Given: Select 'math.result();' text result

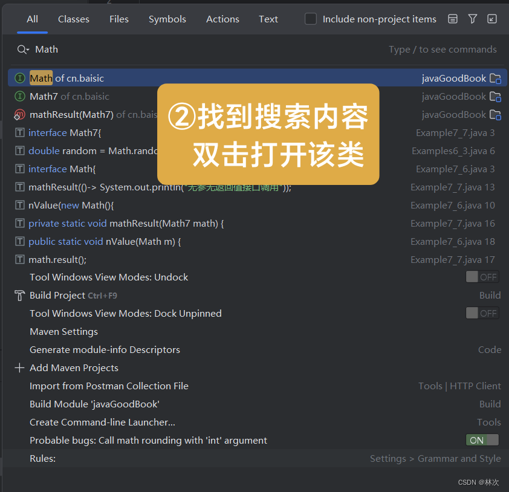Looking at the screenshot, I should click(258, 260).
